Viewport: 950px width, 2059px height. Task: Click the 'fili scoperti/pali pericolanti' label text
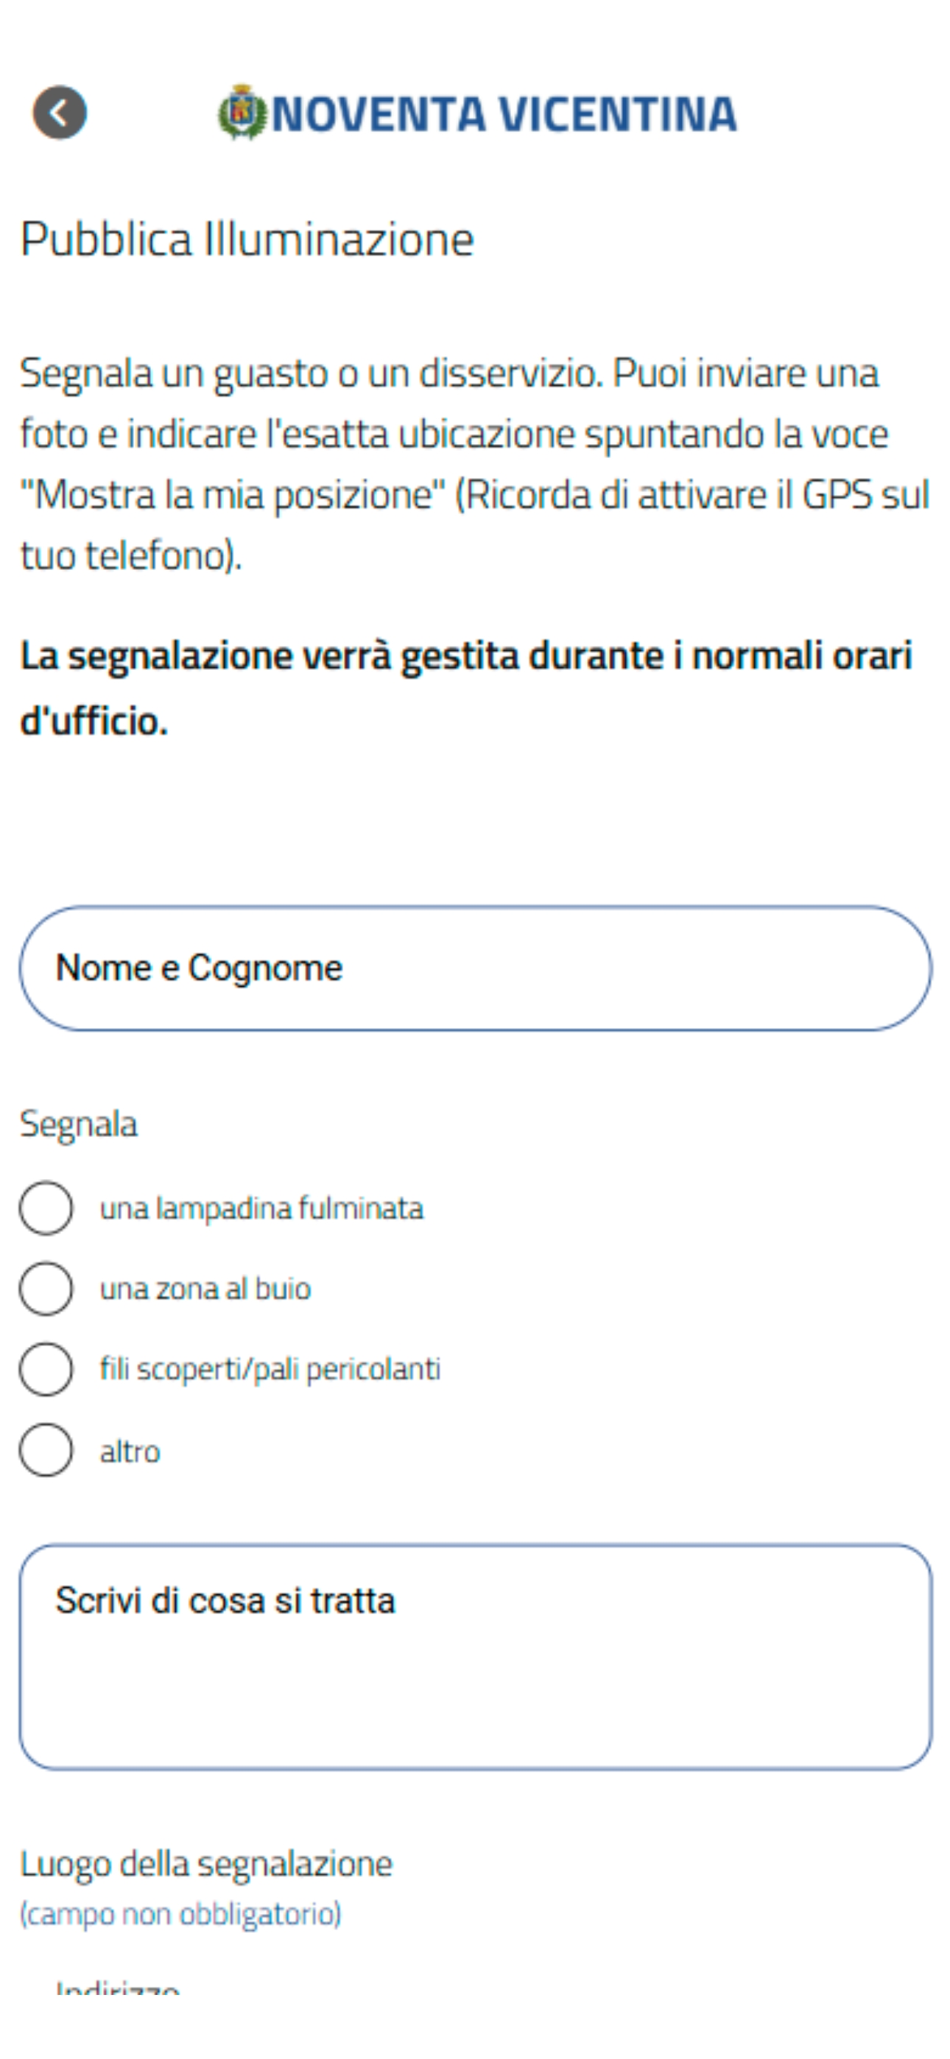click(270, 1369)
